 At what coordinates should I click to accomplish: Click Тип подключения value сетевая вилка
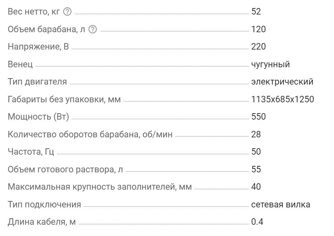click(x=281, y=205)
